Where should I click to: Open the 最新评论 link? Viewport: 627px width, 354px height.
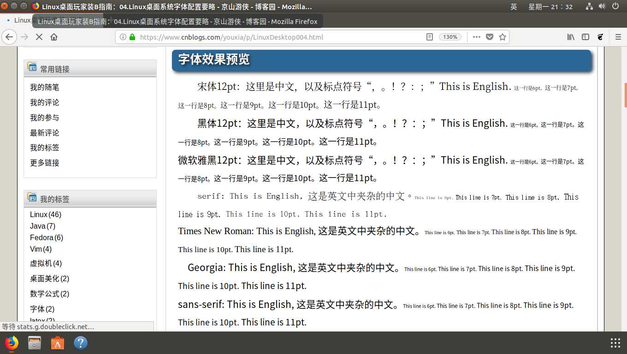pyautogui.click(x=45, y=133)
